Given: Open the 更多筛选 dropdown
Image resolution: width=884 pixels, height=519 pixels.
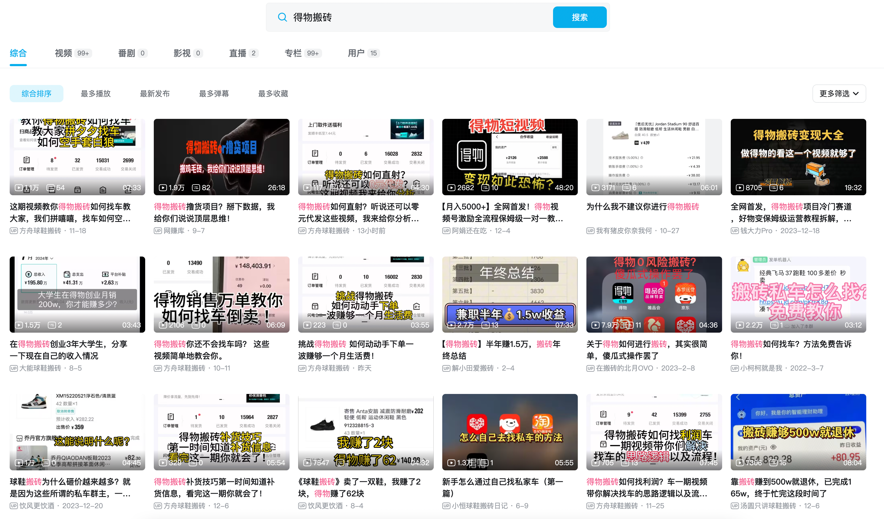Looking at the screenshot, I should point(839,93).
